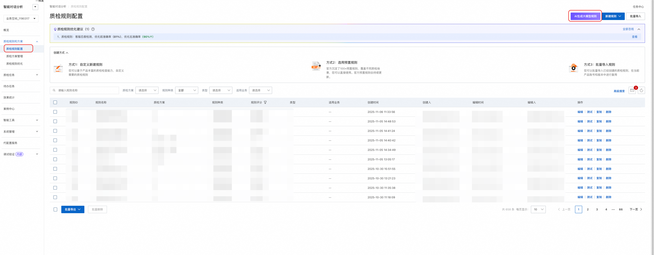Check the row created 2025-11-05 13:05:17

(x=55, y=159)
